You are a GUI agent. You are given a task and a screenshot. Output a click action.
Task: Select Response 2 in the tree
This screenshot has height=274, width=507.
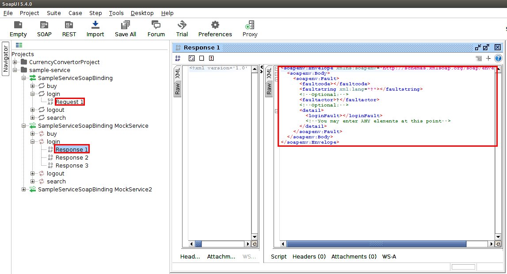pyautogui.click(x=72, y=158)
